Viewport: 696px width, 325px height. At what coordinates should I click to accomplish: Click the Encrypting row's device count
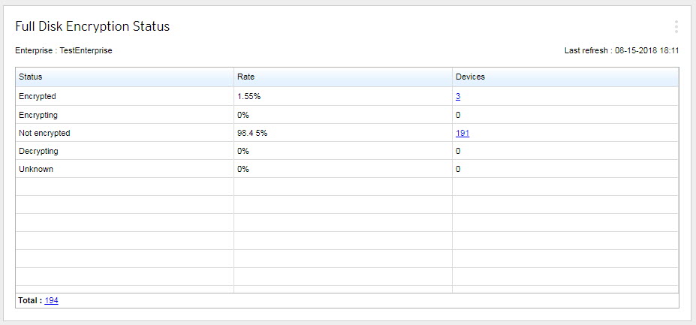458,115
